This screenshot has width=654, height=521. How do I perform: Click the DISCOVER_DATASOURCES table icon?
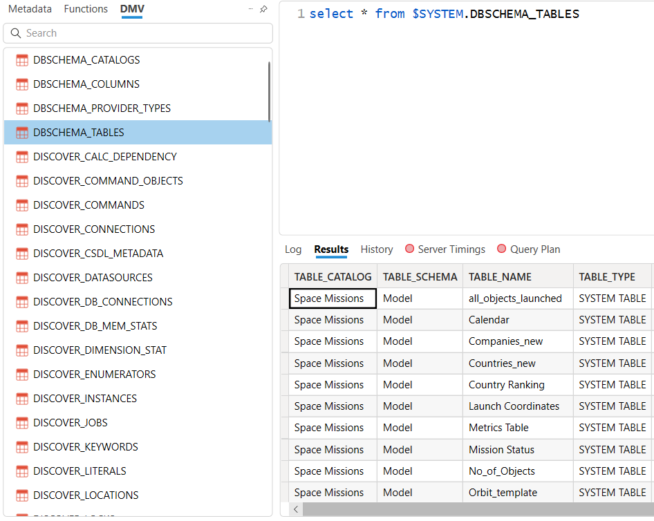22,278
